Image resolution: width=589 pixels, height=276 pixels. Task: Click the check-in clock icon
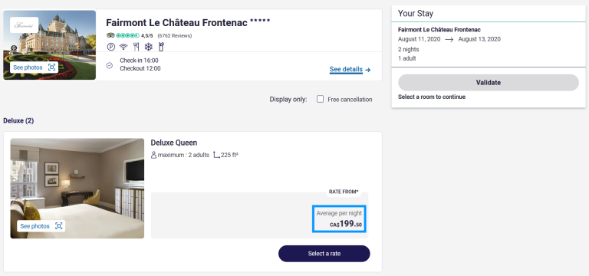pos(110,65)
